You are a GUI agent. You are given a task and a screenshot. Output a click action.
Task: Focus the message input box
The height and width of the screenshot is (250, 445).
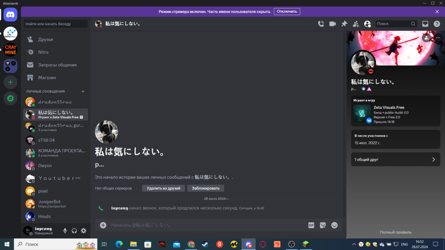207,225
